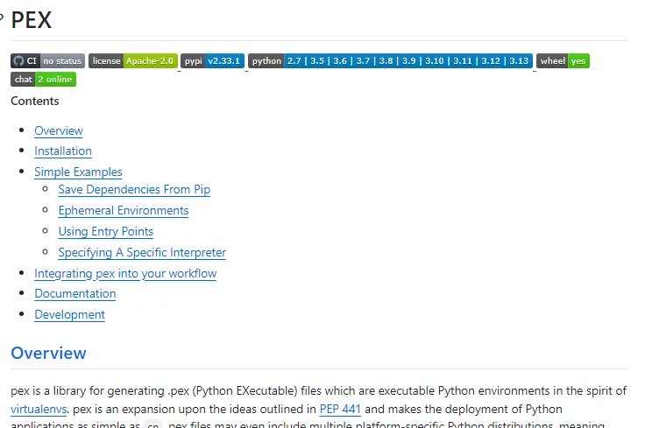Open the Simple Examples contents link
The width and height of the screenshot is (645, 428).
[78, 172]
